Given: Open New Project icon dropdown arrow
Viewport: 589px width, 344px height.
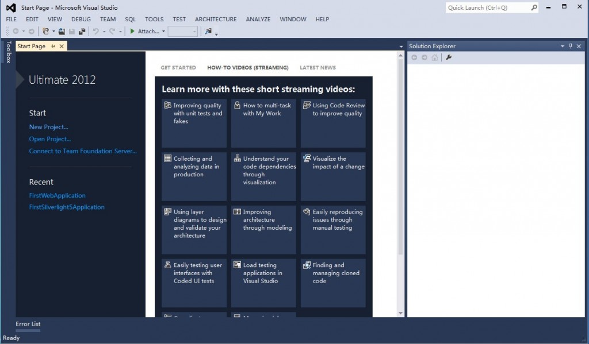Looking at the screenshot, I should (53, 32).
